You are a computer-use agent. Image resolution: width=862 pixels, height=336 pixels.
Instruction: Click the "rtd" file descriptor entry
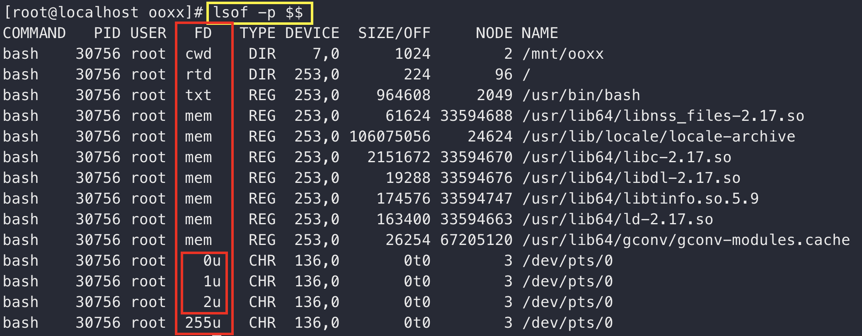coord(198,74)
